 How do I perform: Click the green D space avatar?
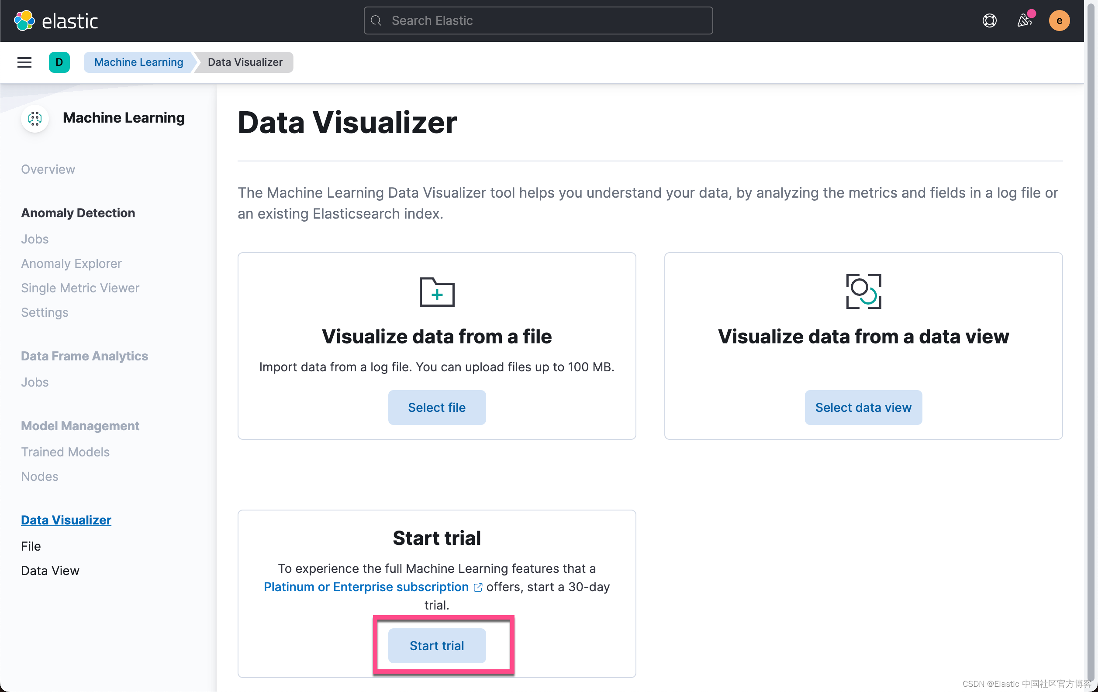[x=59, y=62]
